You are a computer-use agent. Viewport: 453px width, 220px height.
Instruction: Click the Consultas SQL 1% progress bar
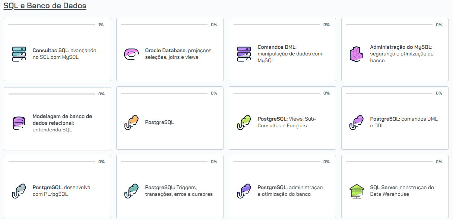52,25
